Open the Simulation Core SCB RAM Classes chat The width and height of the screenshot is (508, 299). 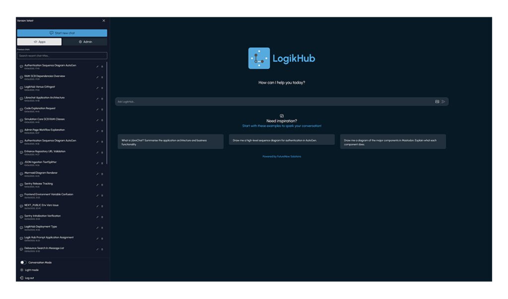point(44,120)
